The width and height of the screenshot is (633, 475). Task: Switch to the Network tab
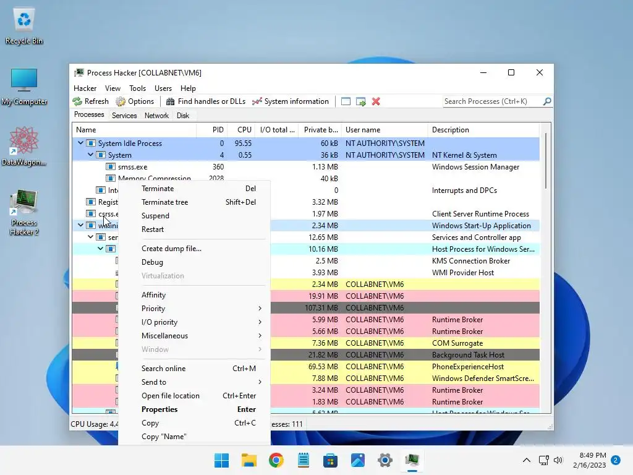pos(156,116)
